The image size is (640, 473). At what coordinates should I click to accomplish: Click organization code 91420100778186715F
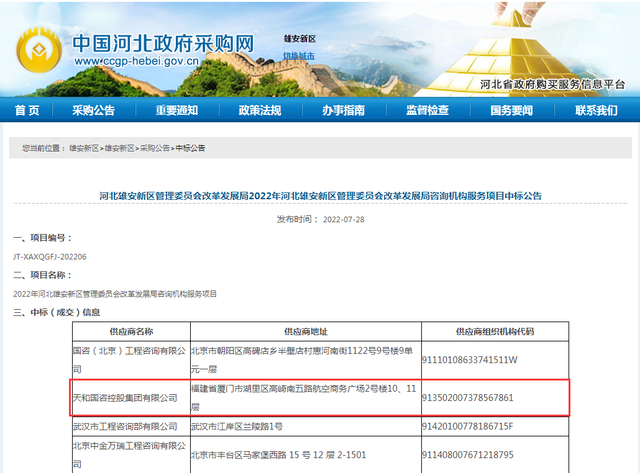point(467,426)
